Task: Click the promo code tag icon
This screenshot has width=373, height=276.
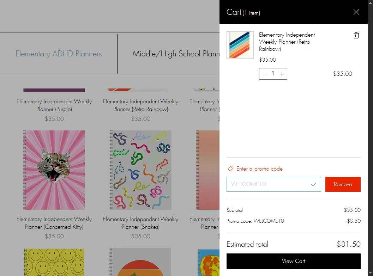Action: pos(230,169)
